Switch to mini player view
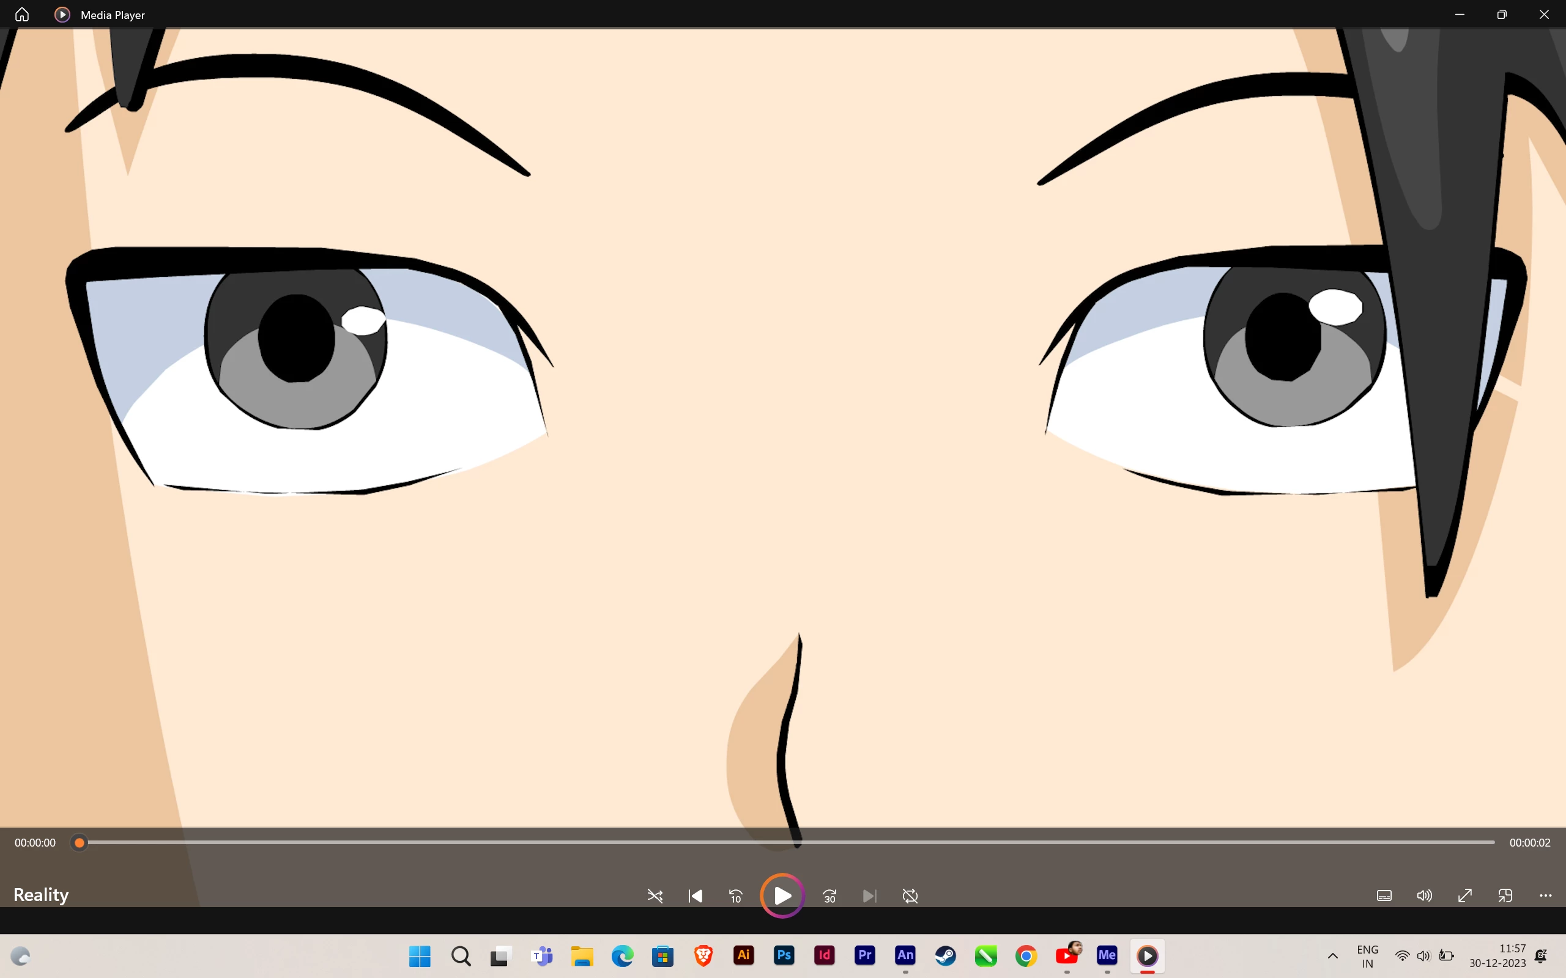The image size is (1566, 978). (1505, 896)
